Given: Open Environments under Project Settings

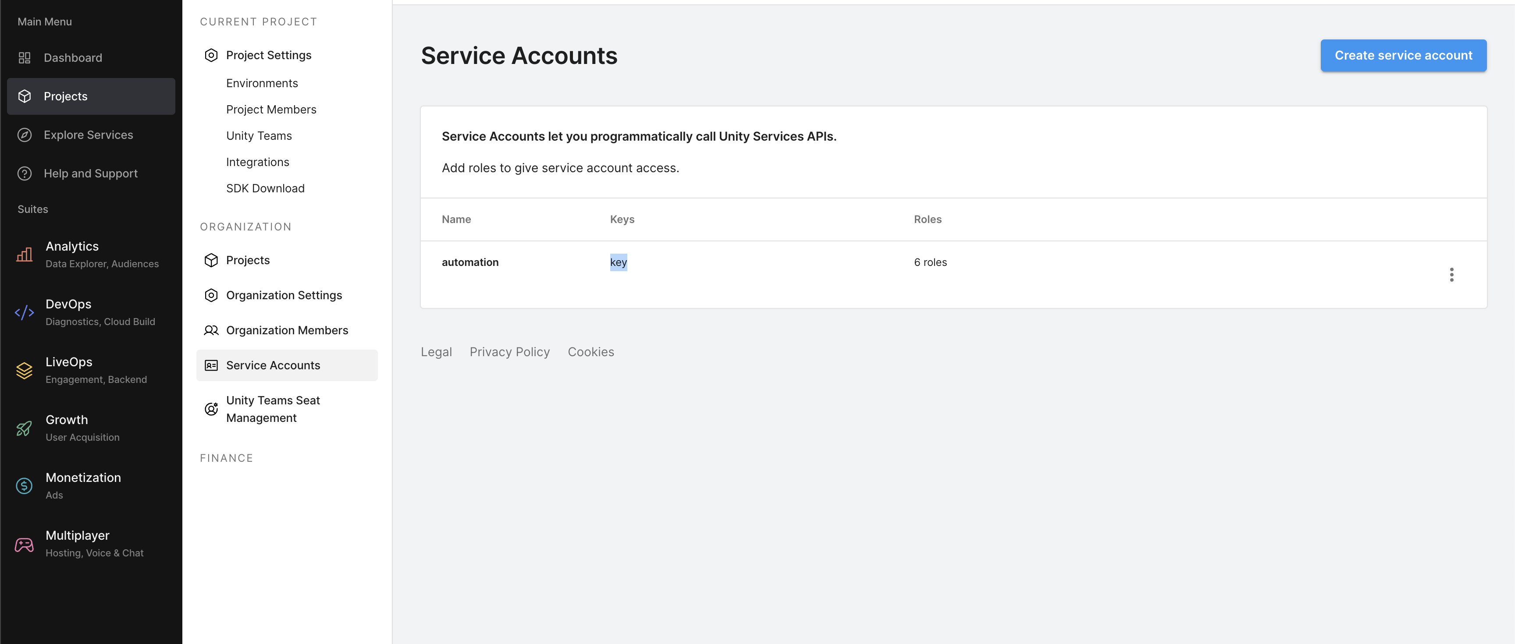Looking at the screenshot, I should coord(262,83).
